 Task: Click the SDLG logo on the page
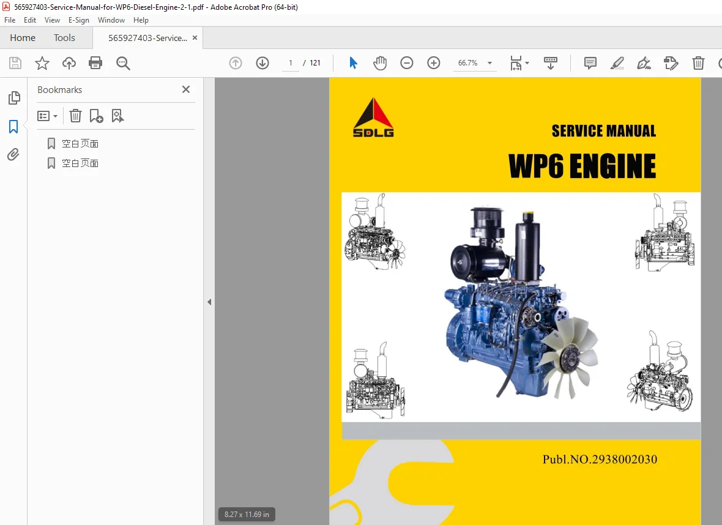click(373, 117)
